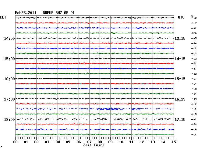Click the DC offset value "-431"
Image resolution: width=198 pixels, height=150 pixels.
tap(193, 63)
